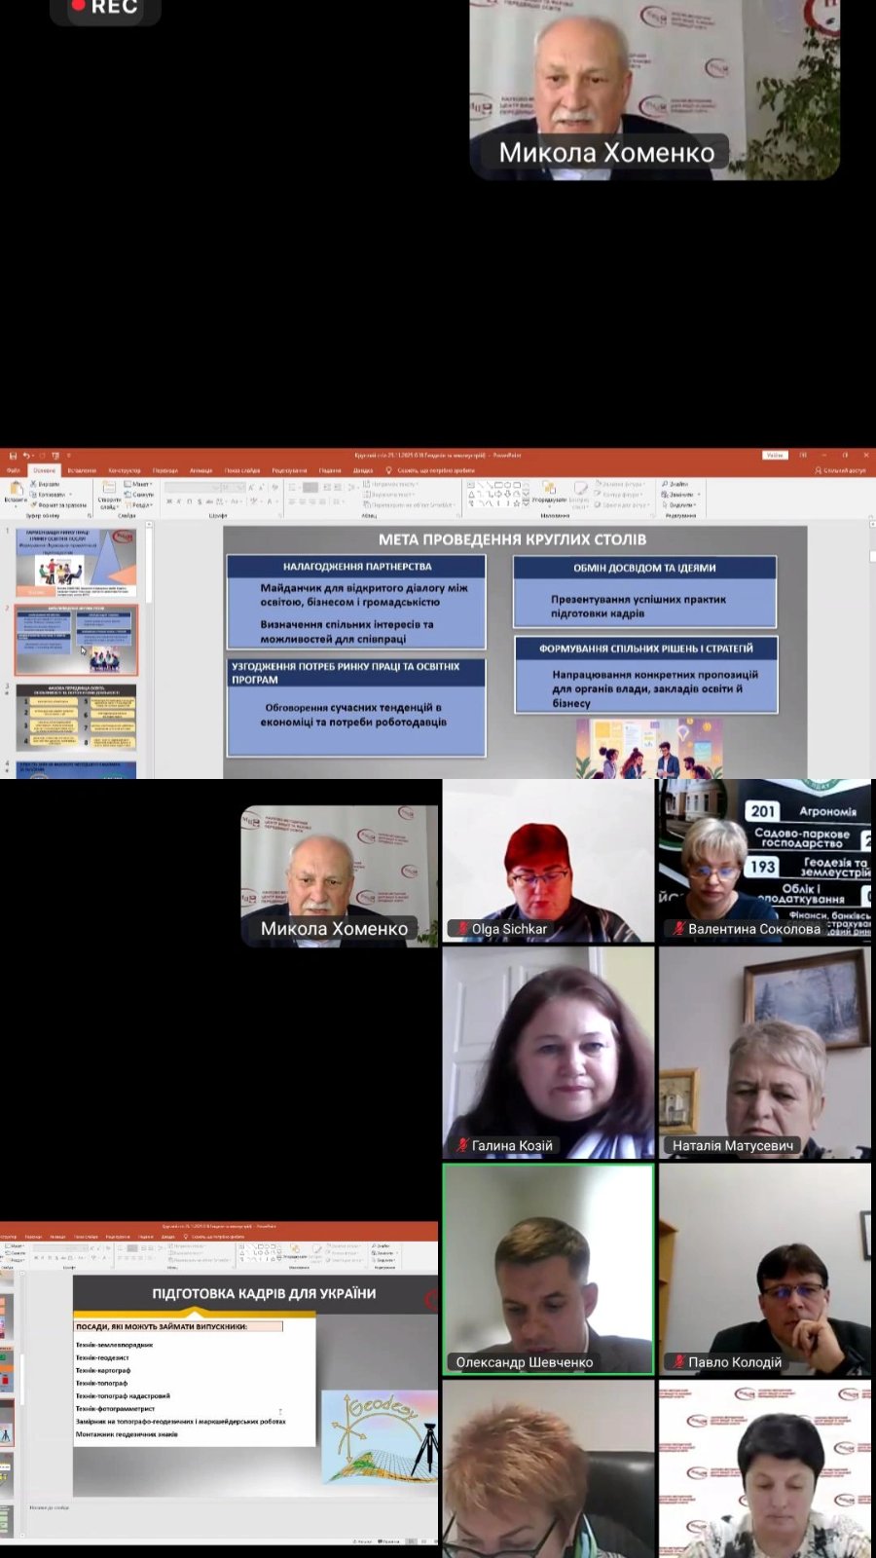The height and width of the screenshot is (1558, 876).
Task: Open the Файл menu tab
Action: 14,470
